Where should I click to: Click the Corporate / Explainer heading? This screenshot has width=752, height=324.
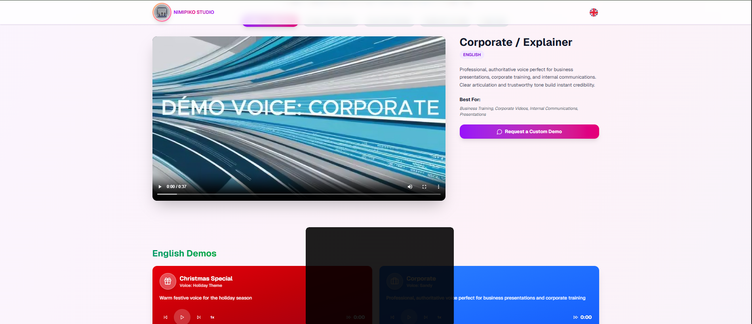(x=516, y=42)
